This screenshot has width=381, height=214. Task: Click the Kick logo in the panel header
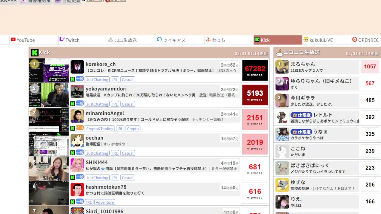(35, 53)
